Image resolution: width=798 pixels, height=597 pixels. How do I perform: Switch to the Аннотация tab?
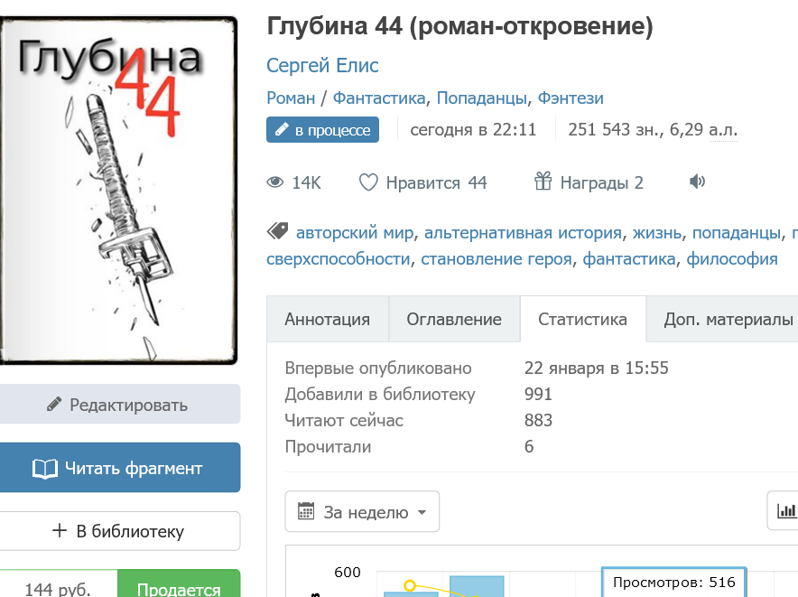pos(328,319)
